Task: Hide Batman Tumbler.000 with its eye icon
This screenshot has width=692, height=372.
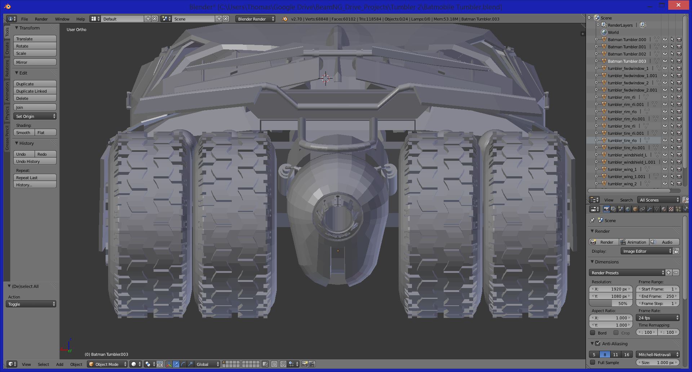Action: click(x=665, y=40)
